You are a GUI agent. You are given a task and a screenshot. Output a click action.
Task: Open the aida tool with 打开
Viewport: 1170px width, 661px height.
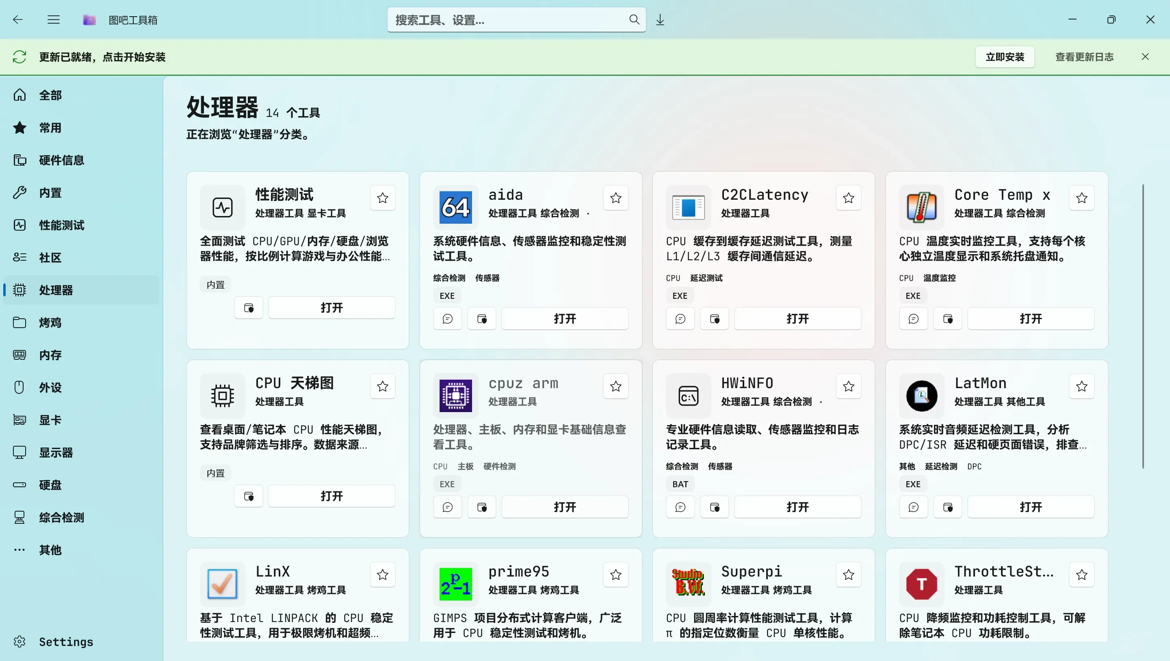[565, 319]
